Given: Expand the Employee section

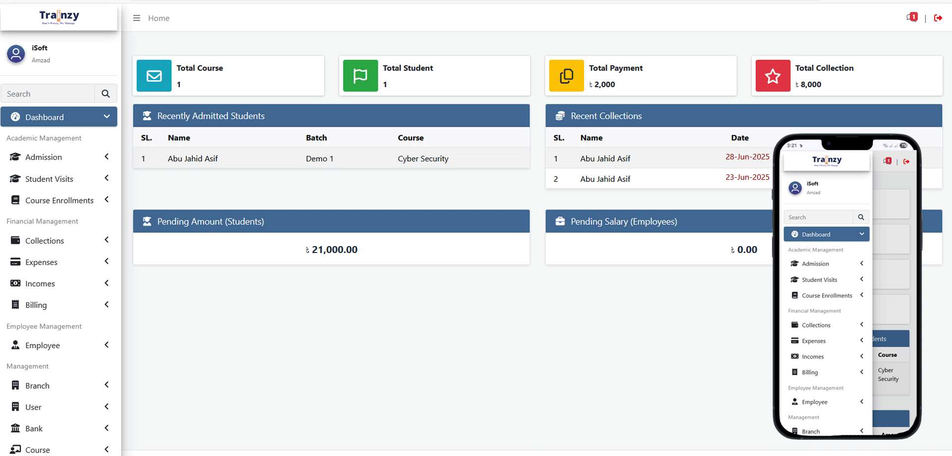Looking at the screenshot, I should (x=43, y=345).
